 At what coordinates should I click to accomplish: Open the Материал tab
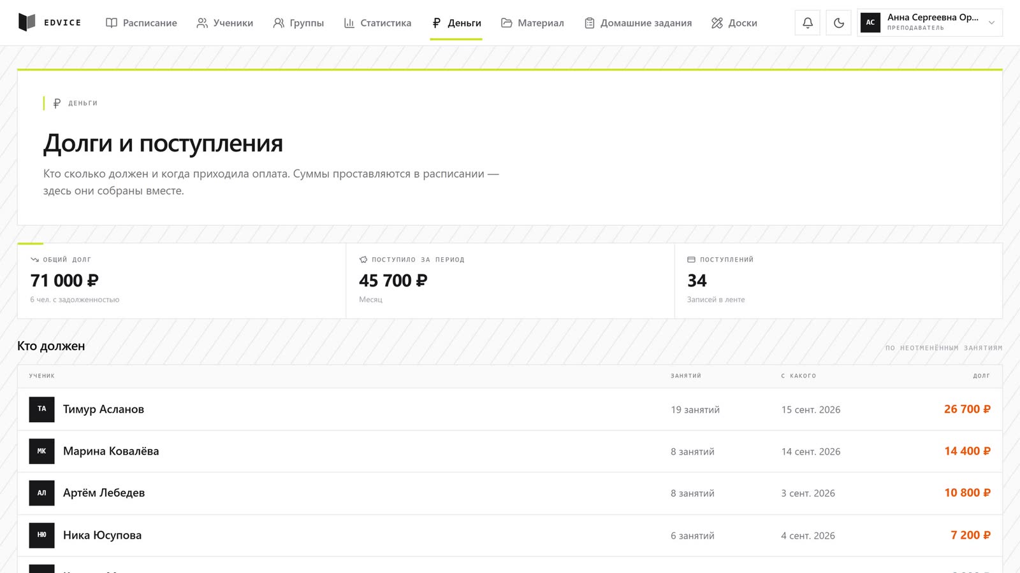click(x=532, y=23)
